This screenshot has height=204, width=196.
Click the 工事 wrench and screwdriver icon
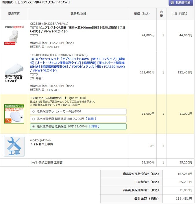[x=14, y=146]
